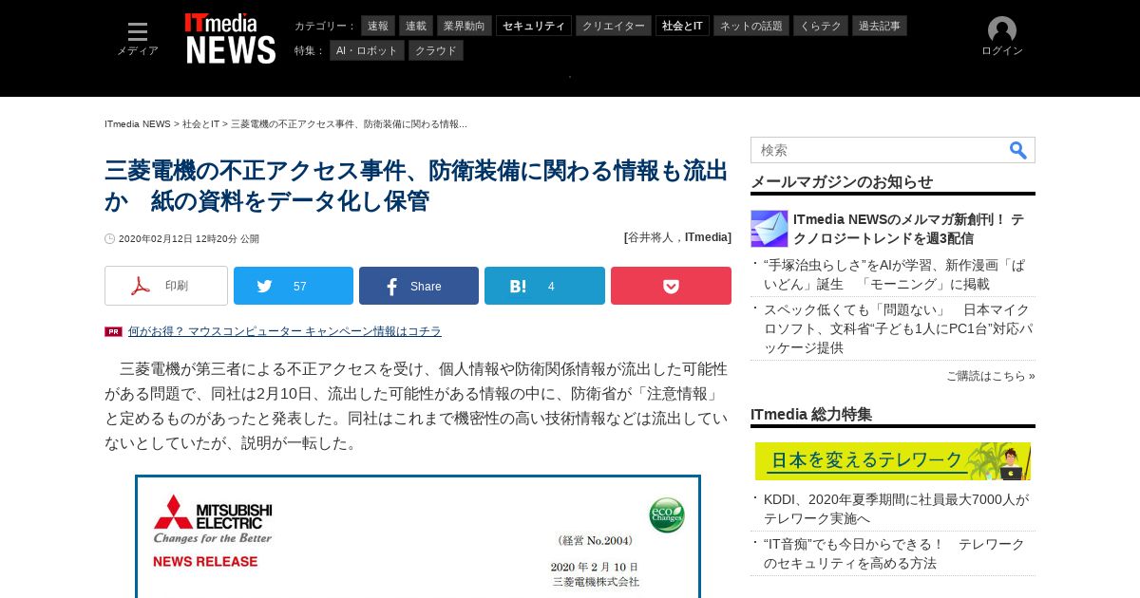The width and height of the screenshot is (1140, 598).
Task: Print article with PDF 印刷 button
Action: point(166,286)
